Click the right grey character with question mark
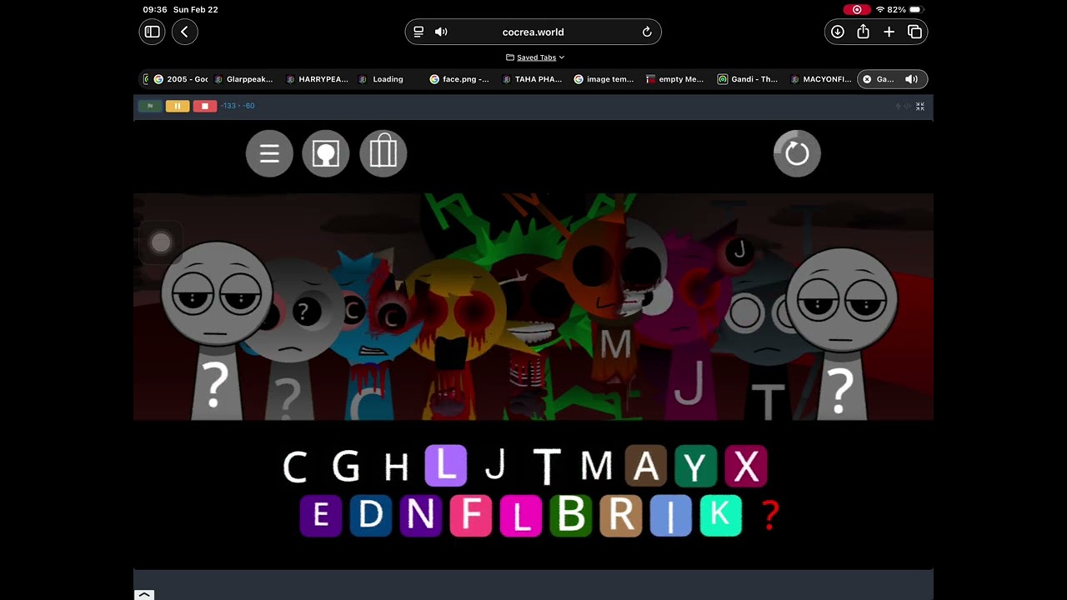The image size is (1067, 600). click(x=842, y=333)
